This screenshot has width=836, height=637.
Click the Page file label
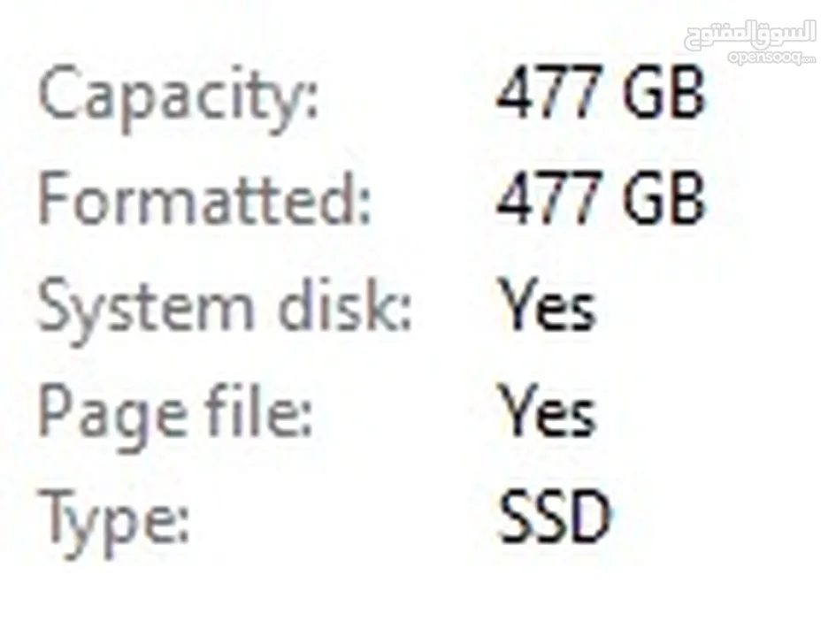[x=175, y=417]
